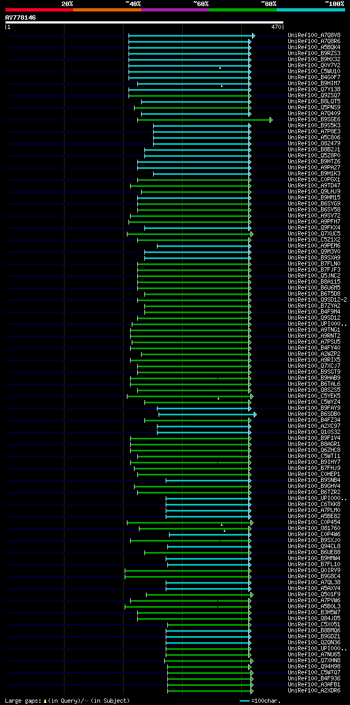Click the cyan ~100% identity legend segment
350x705 pixels.
[x=311, y=10]
